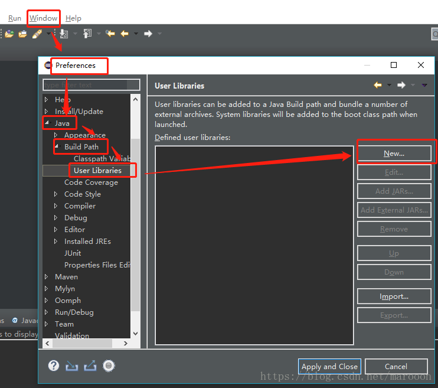
Task: Select the Validation tree item
Action: tap(72, 335)
